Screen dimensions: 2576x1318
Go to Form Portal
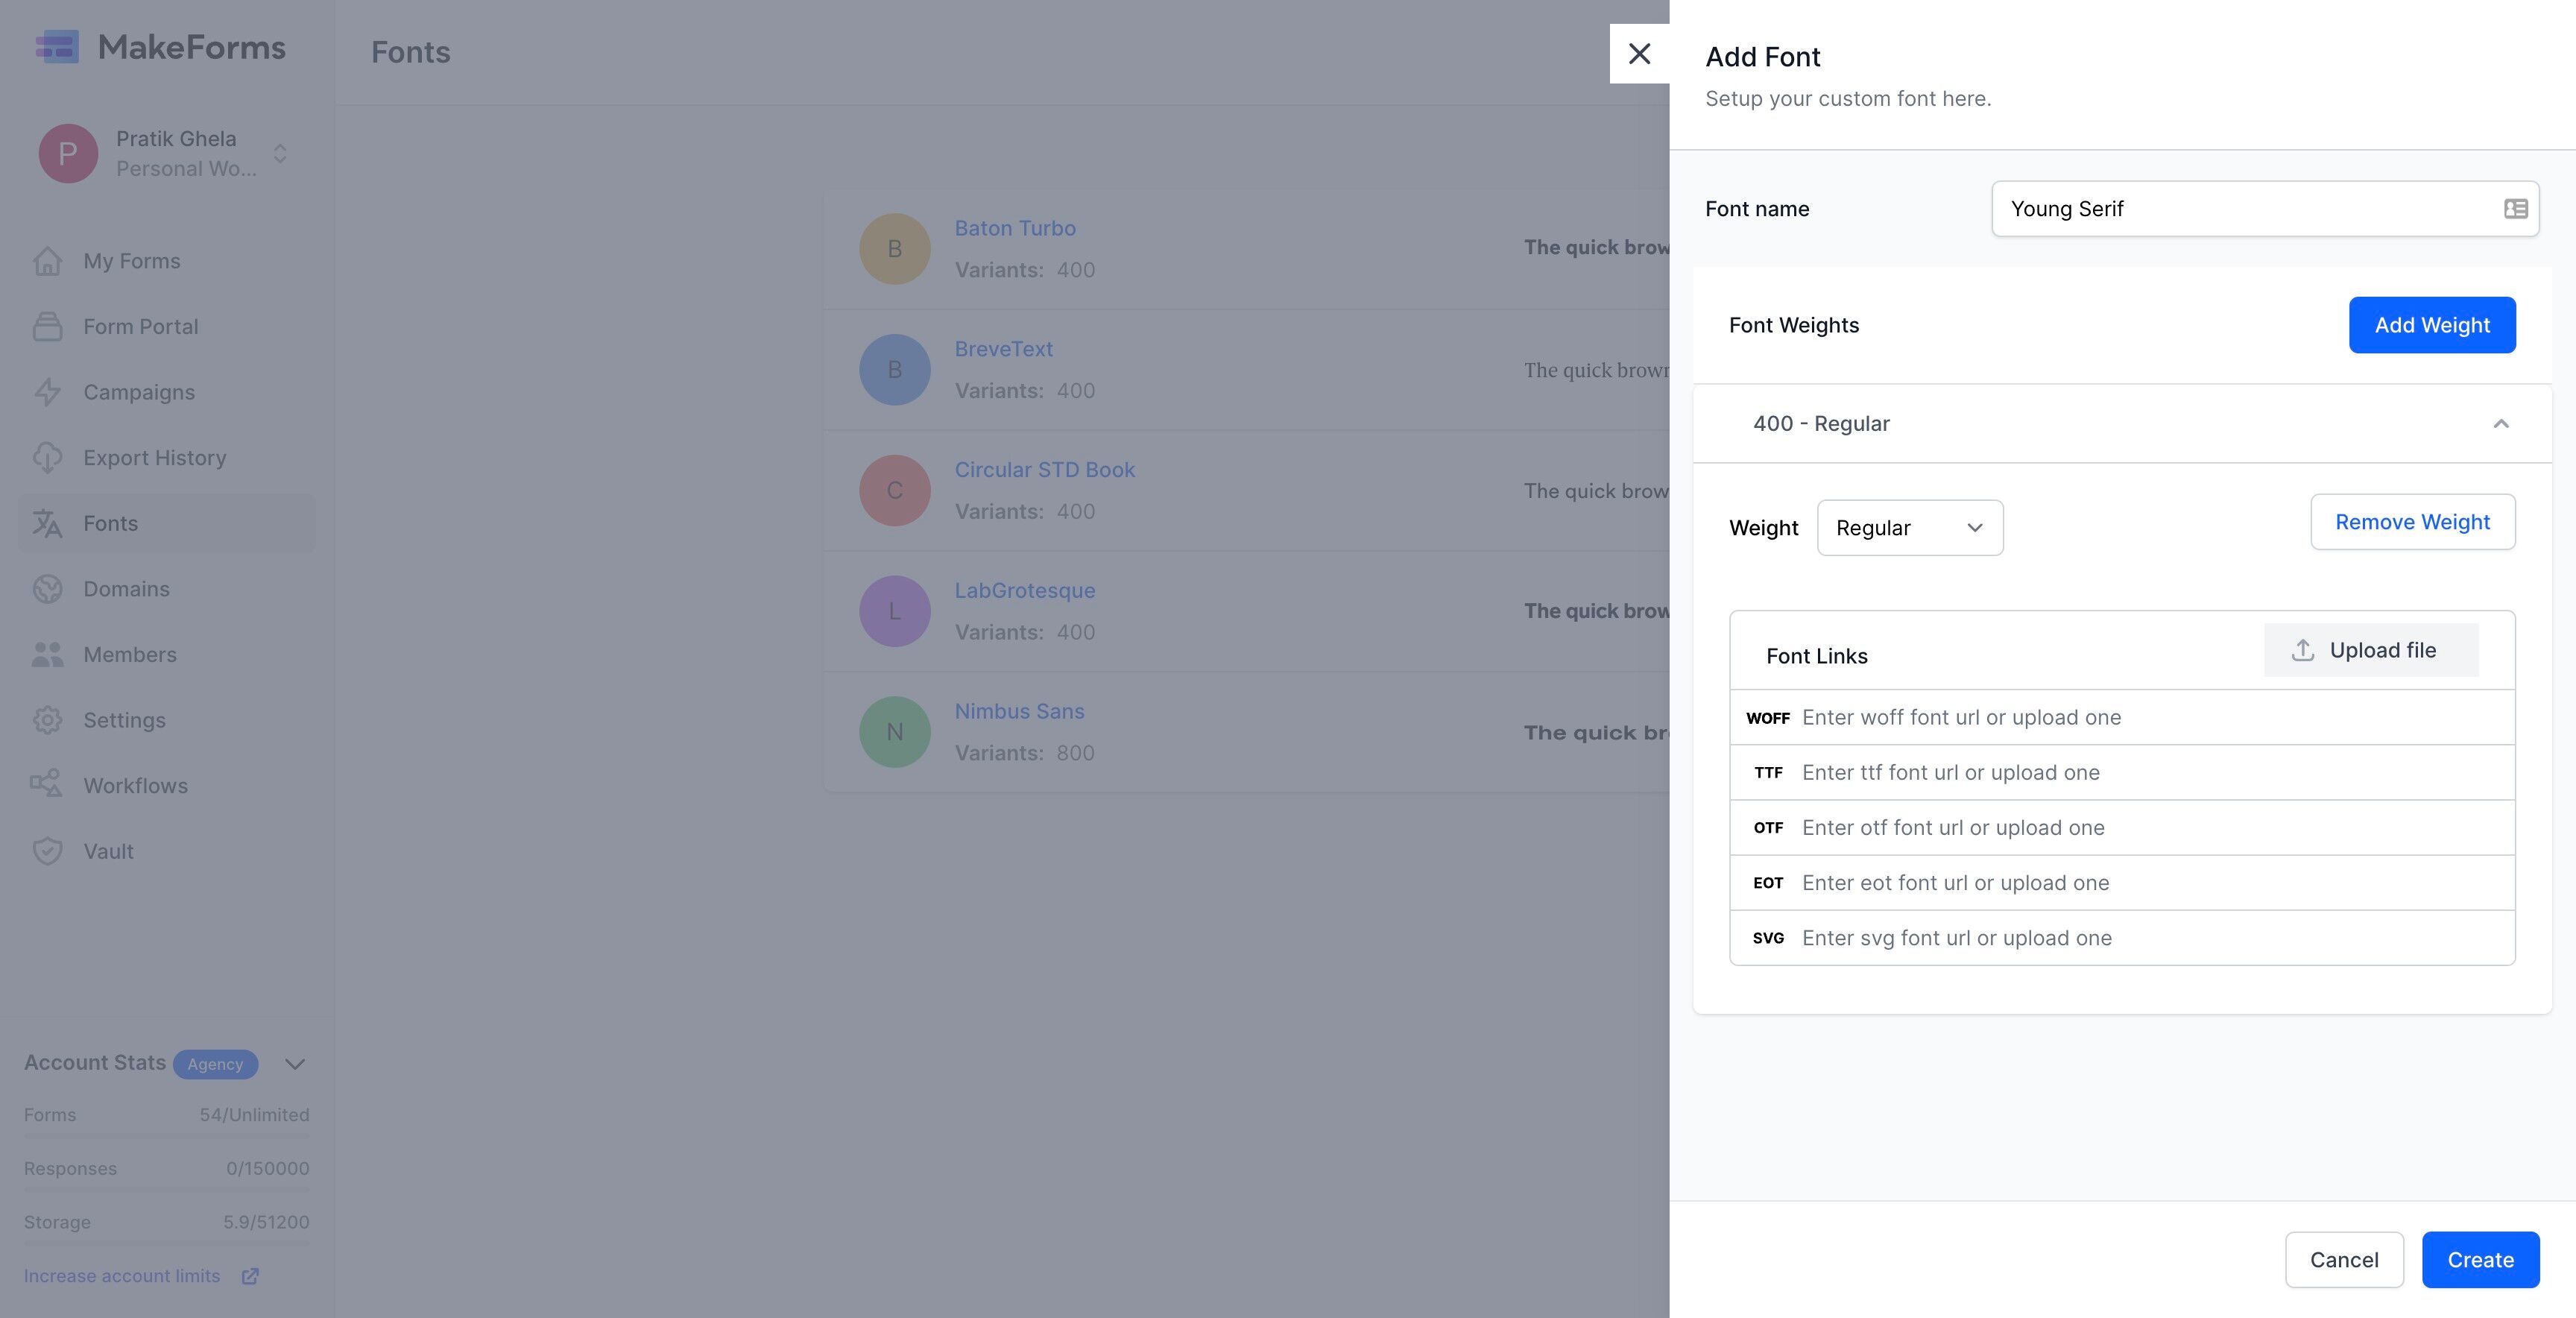(166, 327)
